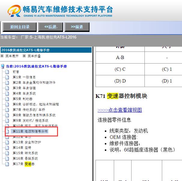Click the page icon beside 第9章
This screenshot has width=182, height=181.
[7, 120]
